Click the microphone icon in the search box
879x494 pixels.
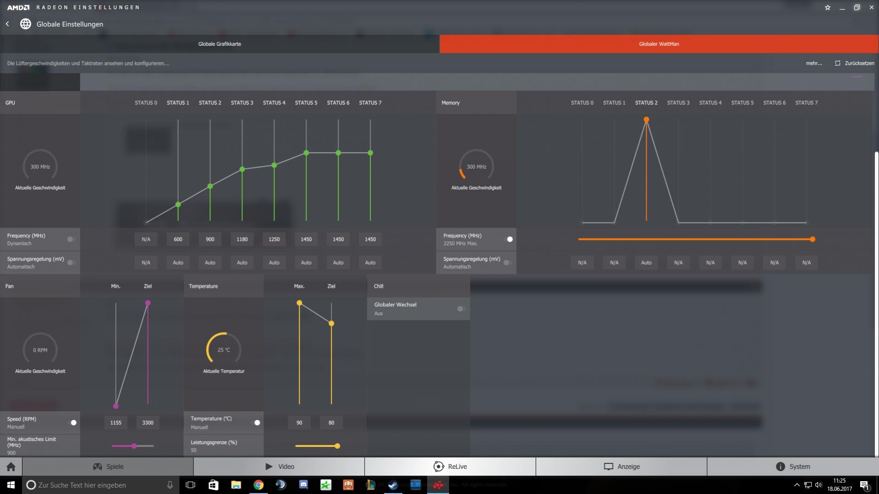pyautogui.click(x=170, y=485)
